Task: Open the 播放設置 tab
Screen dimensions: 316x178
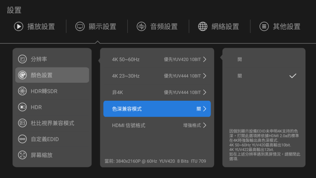Action: (x=34, y=26)
